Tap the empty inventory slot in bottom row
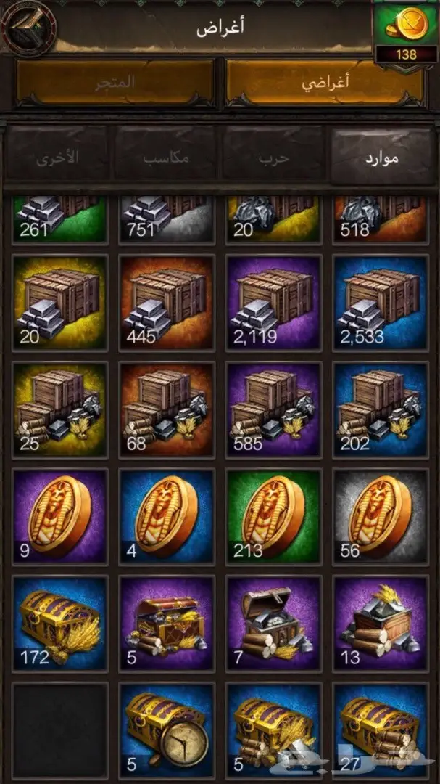This screenshot has height=784, width=440. [x=60, y=730]
